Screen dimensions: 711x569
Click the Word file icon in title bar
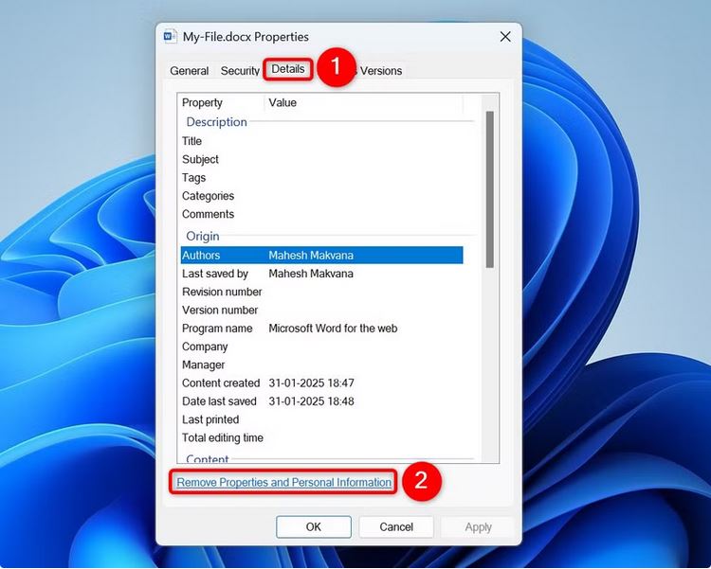171,36
